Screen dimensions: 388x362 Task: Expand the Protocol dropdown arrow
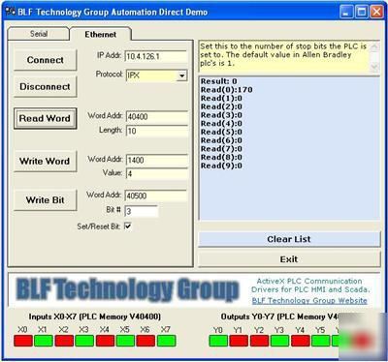(x=182, y=75)
